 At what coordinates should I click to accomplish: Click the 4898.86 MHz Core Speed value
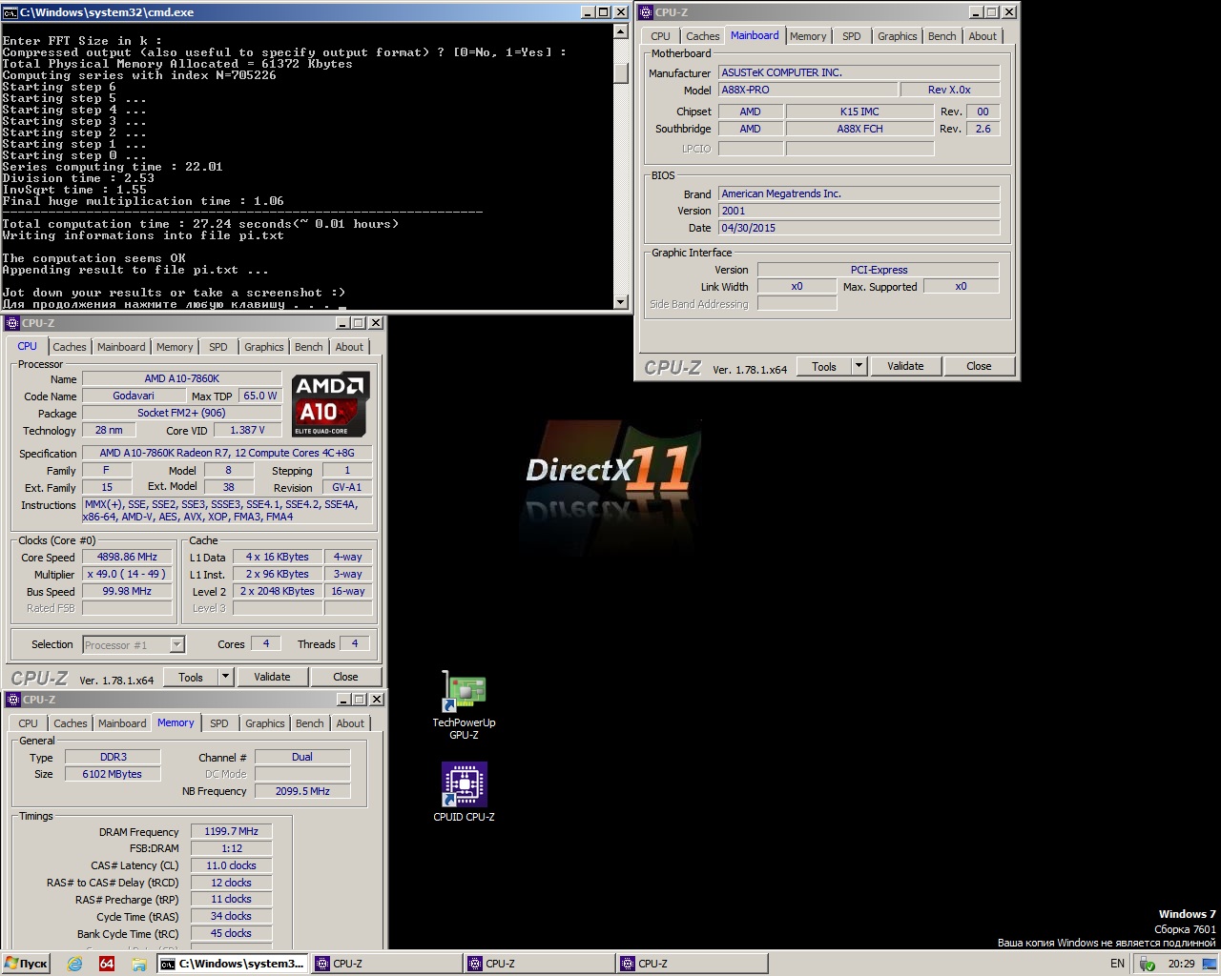[x=127, y=557]
